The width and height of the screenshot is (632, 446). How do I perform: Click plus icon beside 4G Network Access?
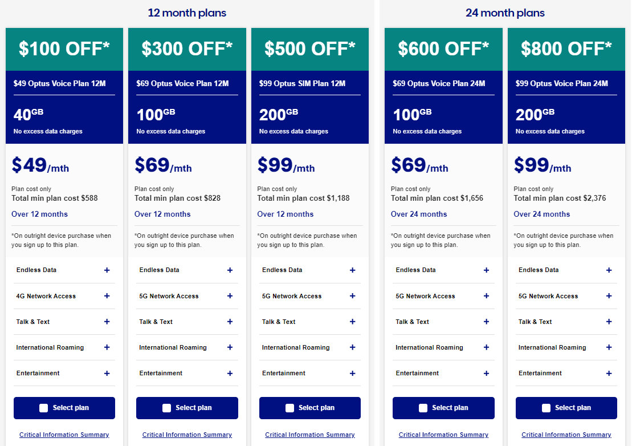pyautogui.click(x=107, y=296)
